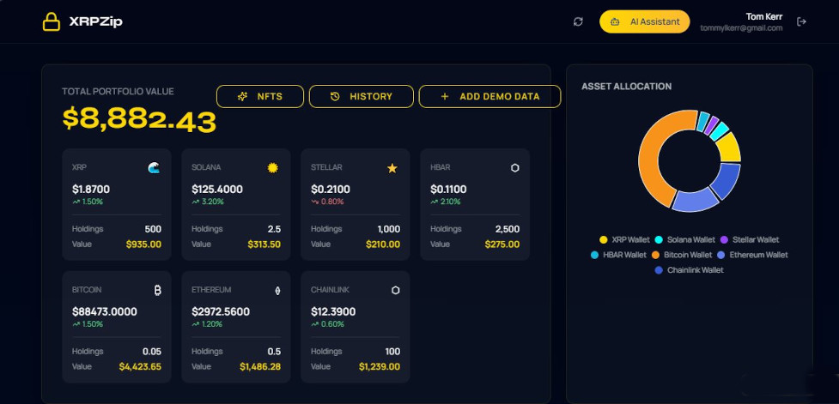The width and height of the screenshot is (839, 404).
Task: Click the robot icon in AI Assistant button
Action: click(x=616, y=22)
